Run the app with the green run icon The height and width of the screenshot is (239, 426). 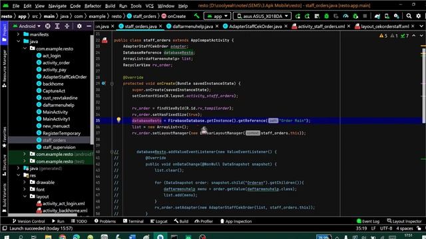point(298,16)
